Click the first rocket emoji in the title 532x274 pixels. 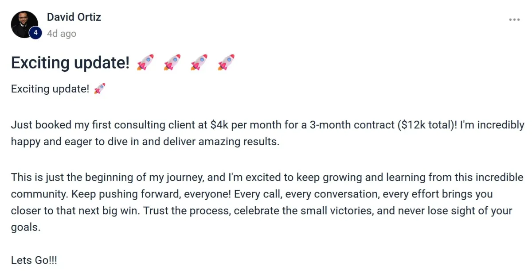145,62
